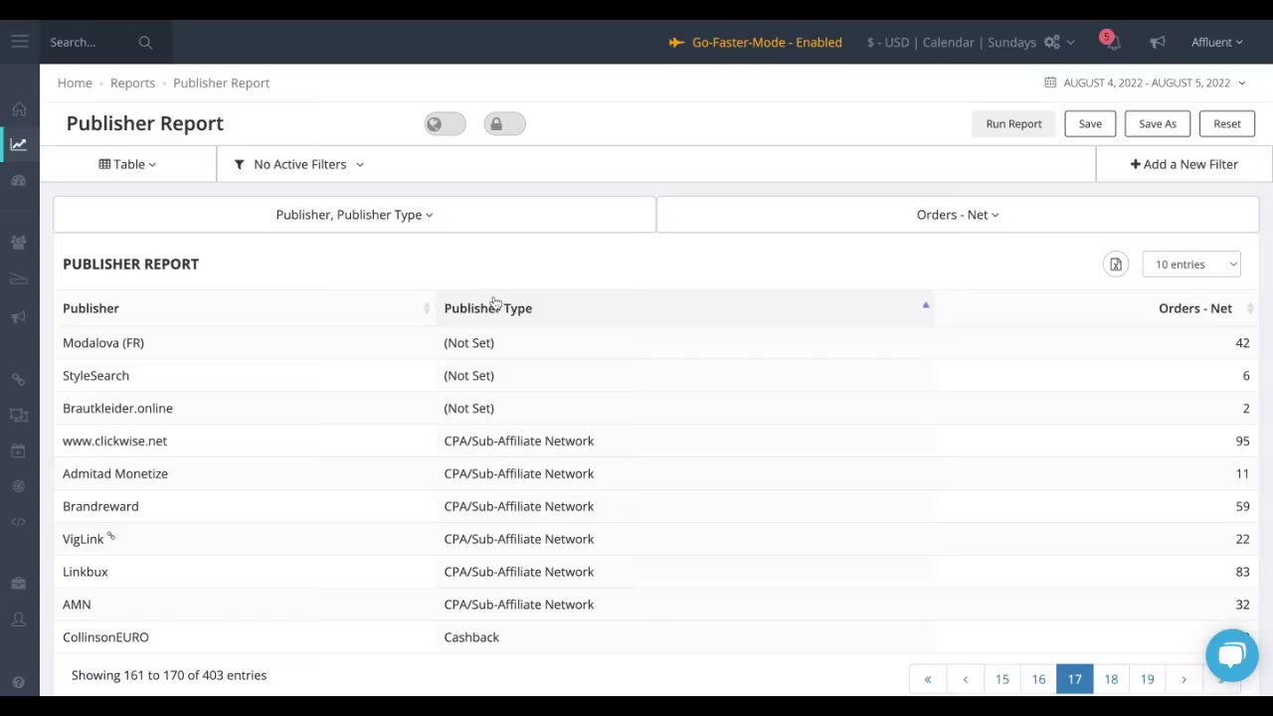
Task: Click the Save button
Action: 1090,123
